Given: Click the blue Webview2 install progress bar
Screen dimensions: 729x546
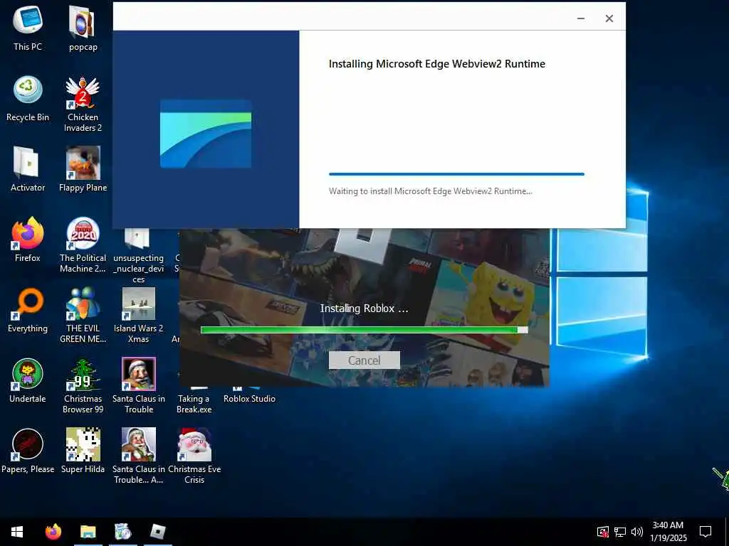Looking at the screenshot, I should click(456, 174).
